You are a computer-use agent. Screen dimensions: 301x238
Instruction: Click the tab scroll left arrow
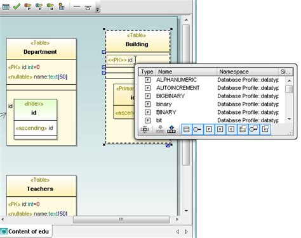(x=177, y=232)
